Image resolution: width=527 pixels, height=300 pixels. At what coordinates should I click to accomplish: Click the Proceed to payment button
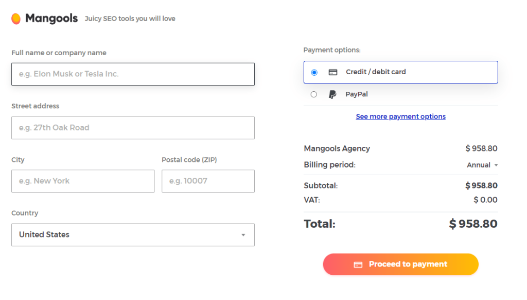click(400, 264)
